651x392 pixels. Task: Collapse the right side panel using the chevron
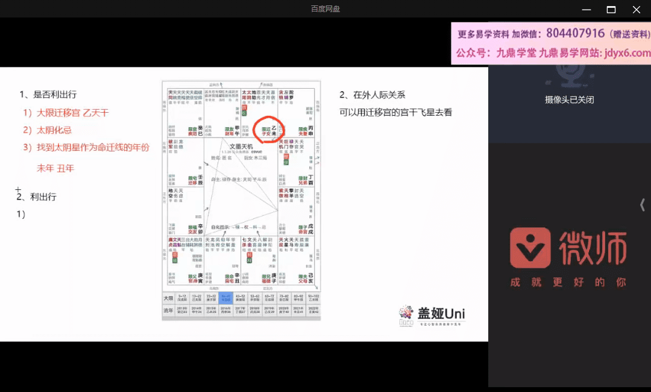[x=643, y=205]
